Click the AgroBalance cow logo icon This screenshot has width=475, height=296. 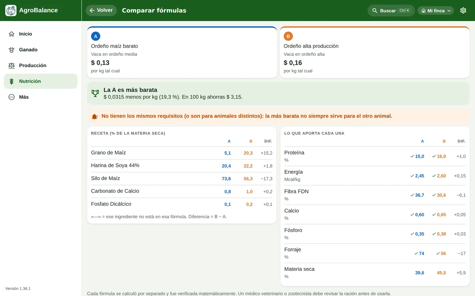point(11,10)
